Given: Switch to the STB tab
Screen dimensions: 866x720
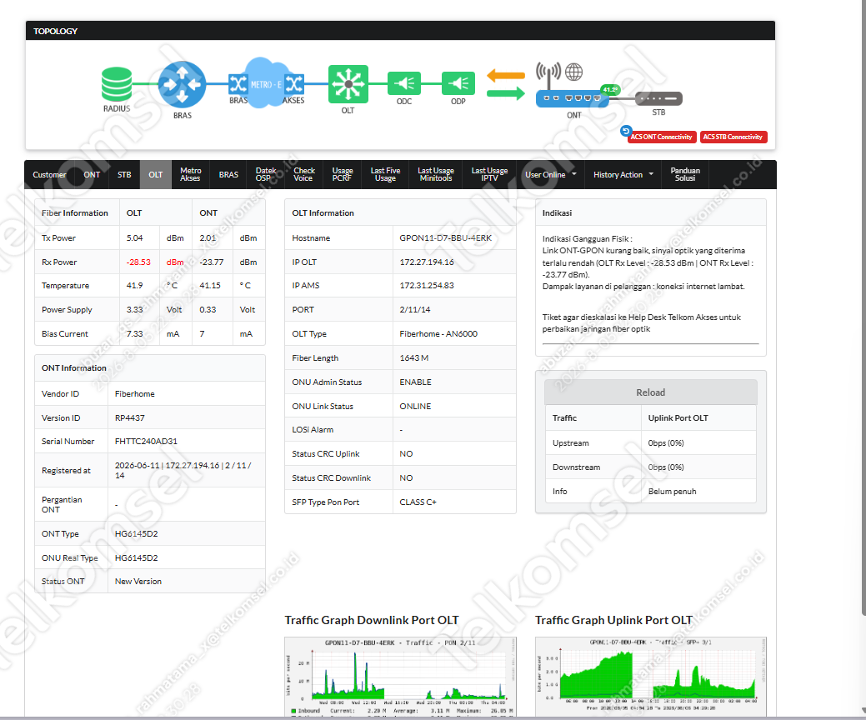Looking at the screenshot, I should [x=124, y=174].
